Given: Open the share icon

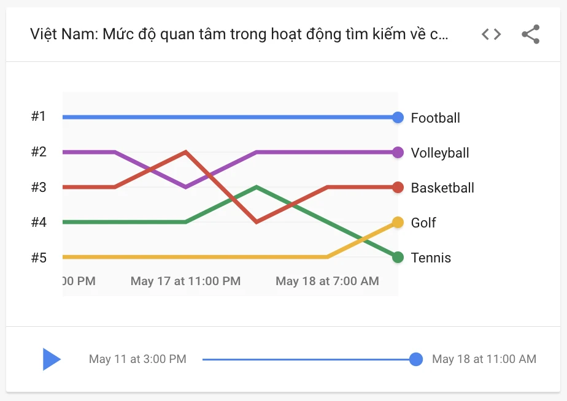Looking at the screenshot, I should click(x=530, y=34).
